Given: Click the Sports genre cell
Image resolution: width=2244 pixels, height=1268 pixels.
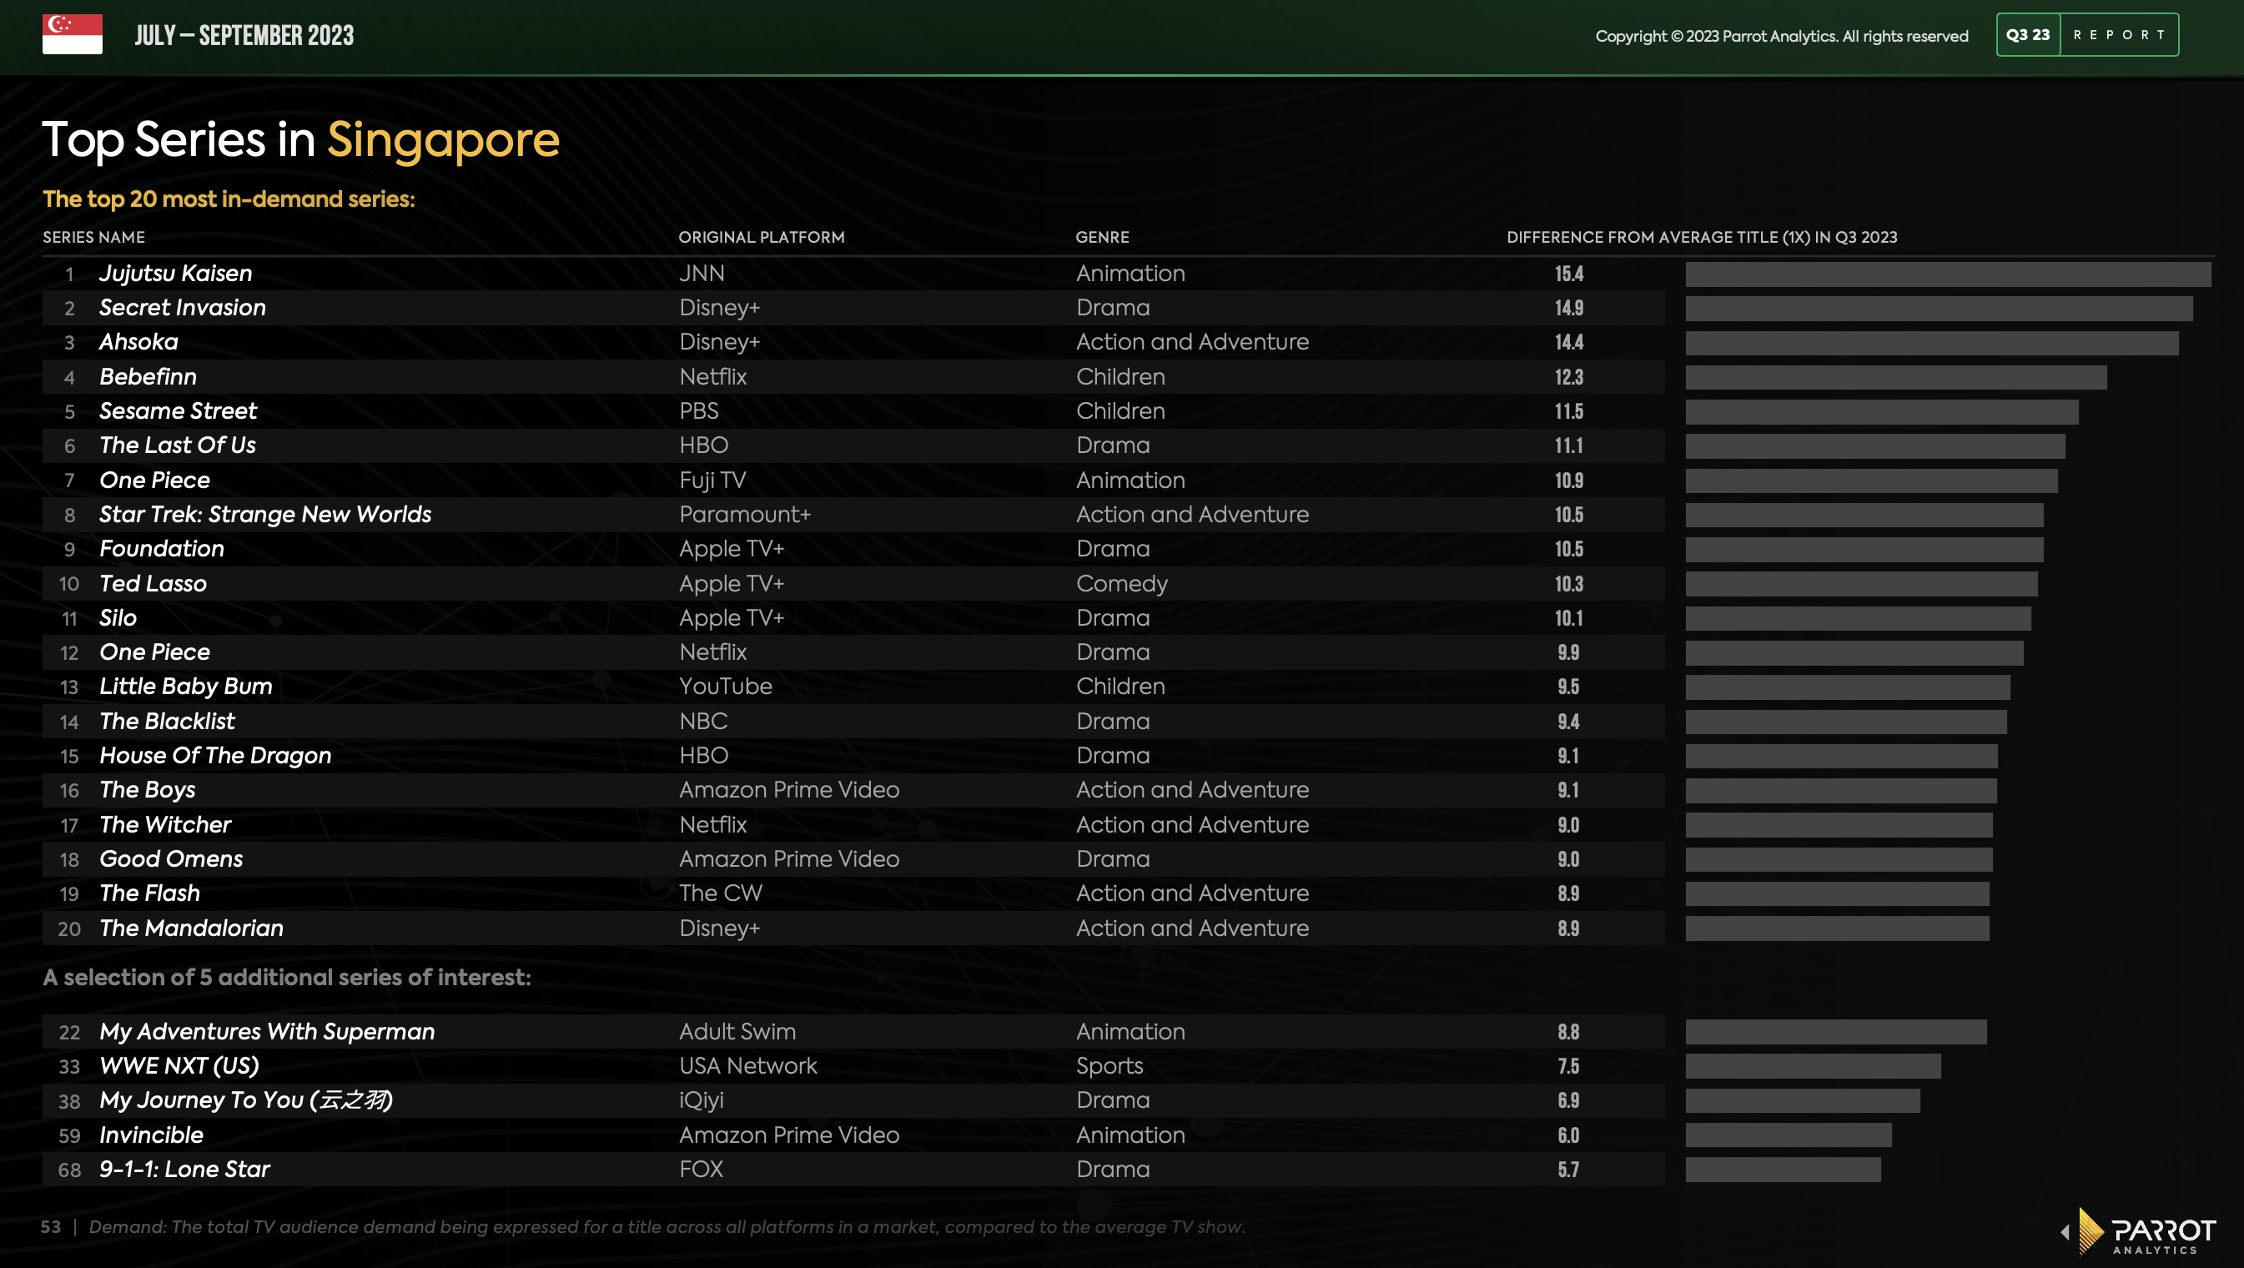Looking at the screenshot, I should point(1109,1066).
